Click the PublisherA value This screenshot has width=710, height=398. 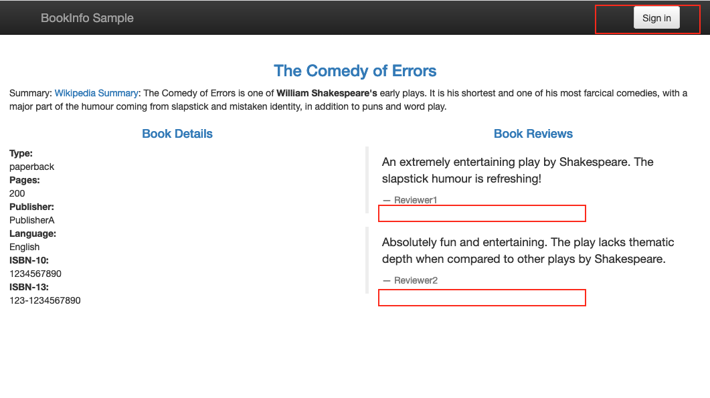coord(31,220)
